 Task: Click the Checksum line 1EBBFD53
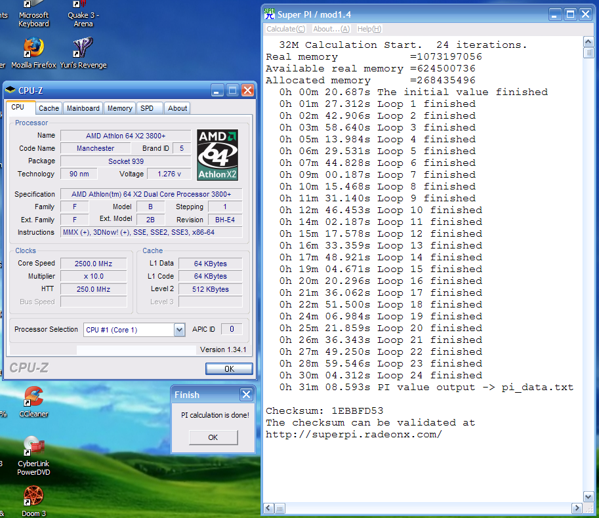324,410
